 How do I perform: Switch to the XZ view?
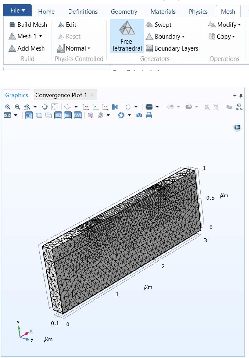pyautogui.click(x=105, y=107)
